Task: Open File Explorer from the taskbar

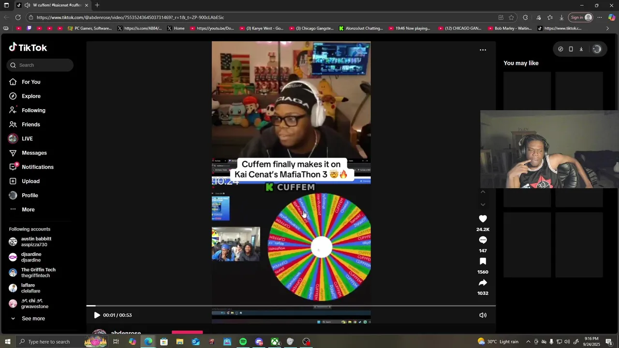Action: coord(179,342)
